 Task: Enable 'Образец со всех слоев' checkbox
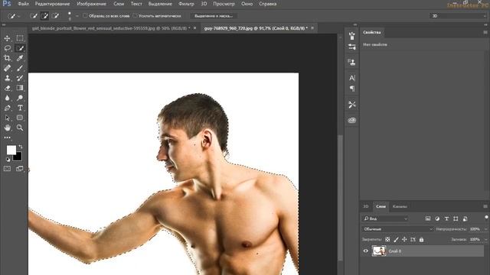pos(85,15)
